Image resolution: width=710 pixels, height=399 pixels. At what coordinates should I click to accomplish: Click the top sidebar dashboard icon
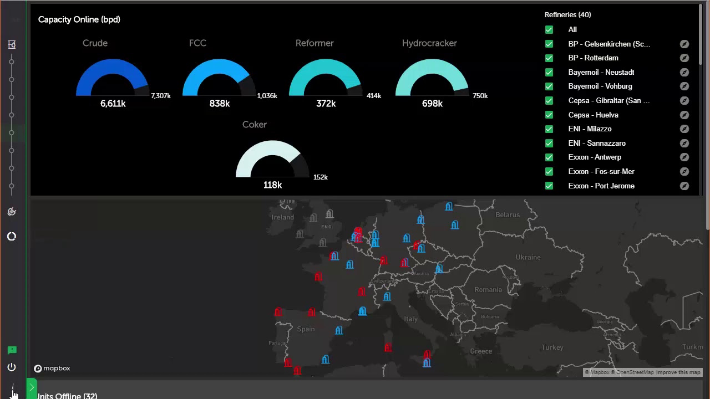tap(12, 44)
